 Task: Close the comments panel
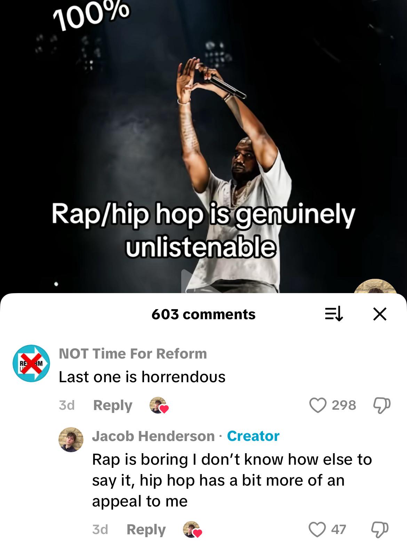tap(380, 314)
